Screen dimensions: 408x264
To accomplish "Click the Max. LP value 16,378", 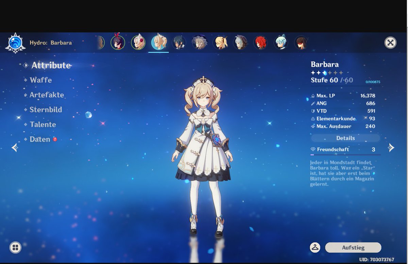I will pyautogui.click(x=368, y=96).
